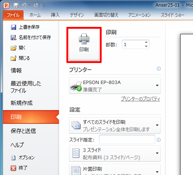193x175 pixels.
Task: Open オプション in the sidebar
Action: pos(23,158)
